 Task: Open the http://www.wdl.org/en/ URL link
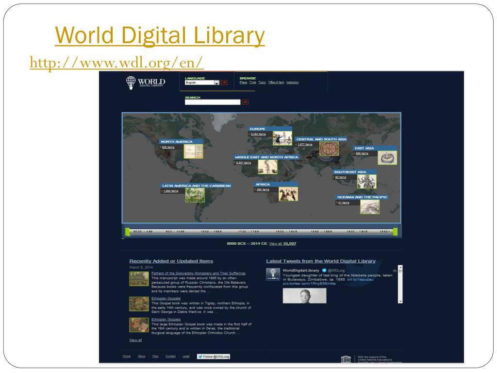pyautogui.click(x=116, y=63)
